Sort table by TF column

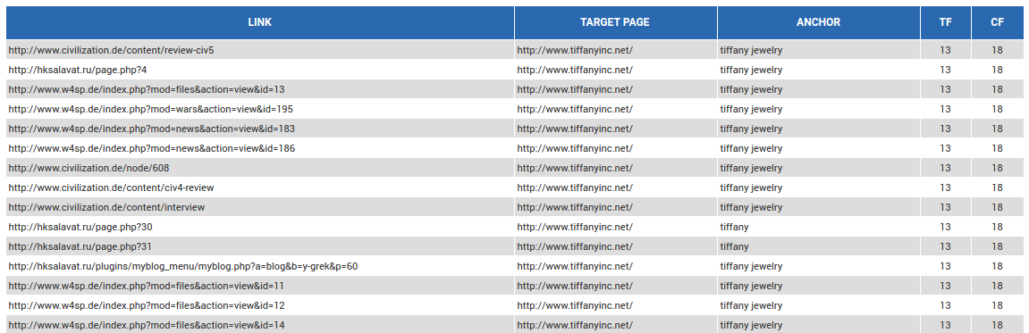tap(946, 22)
